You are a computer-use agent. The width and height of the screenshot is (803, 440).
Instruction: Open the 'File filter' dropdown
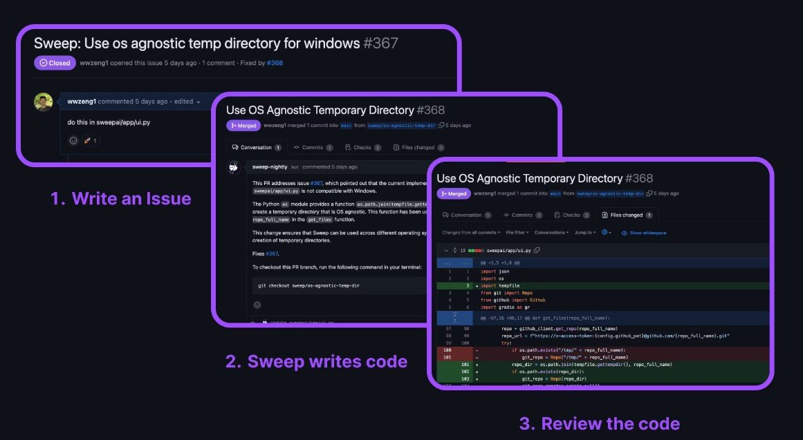tap(517, 233)
